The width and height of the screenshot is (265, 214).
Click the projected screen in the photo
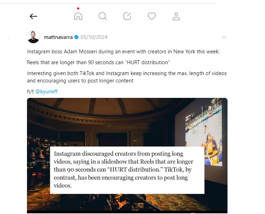pyautogui.click(x=201, y=132)
